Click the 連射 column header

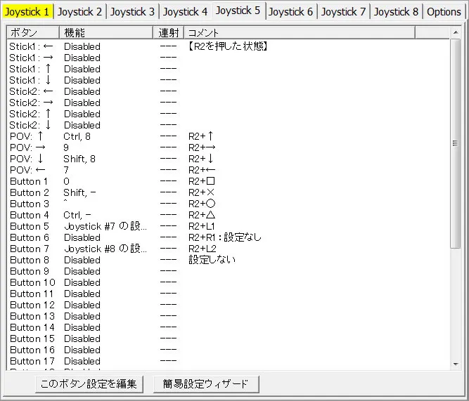tap(169, 32)
